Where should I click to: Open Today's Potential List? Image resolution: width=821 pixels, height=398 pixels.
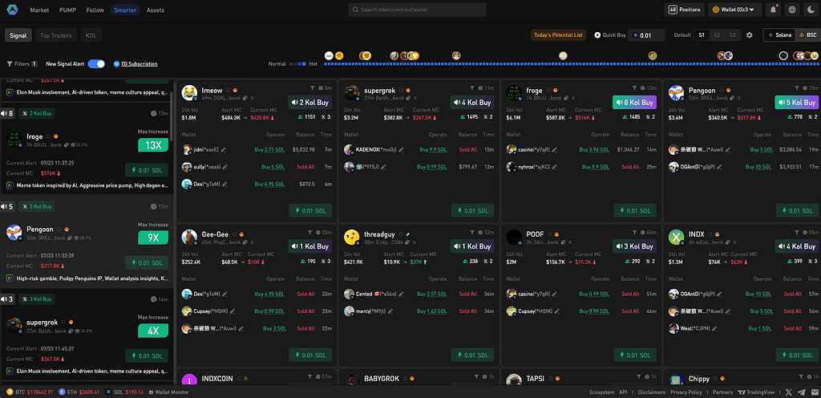click(x=558, y=35)
